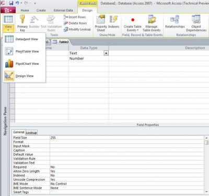Click the table icon on Table2 tab

pos(55,42)
